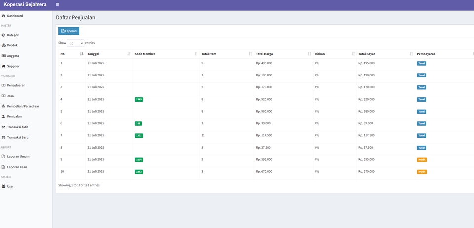Image resolution: width=474 pixels, height=228 pixels.
Task: Click the Transaksi Baru cart icon
Action: tap(3, 137)
